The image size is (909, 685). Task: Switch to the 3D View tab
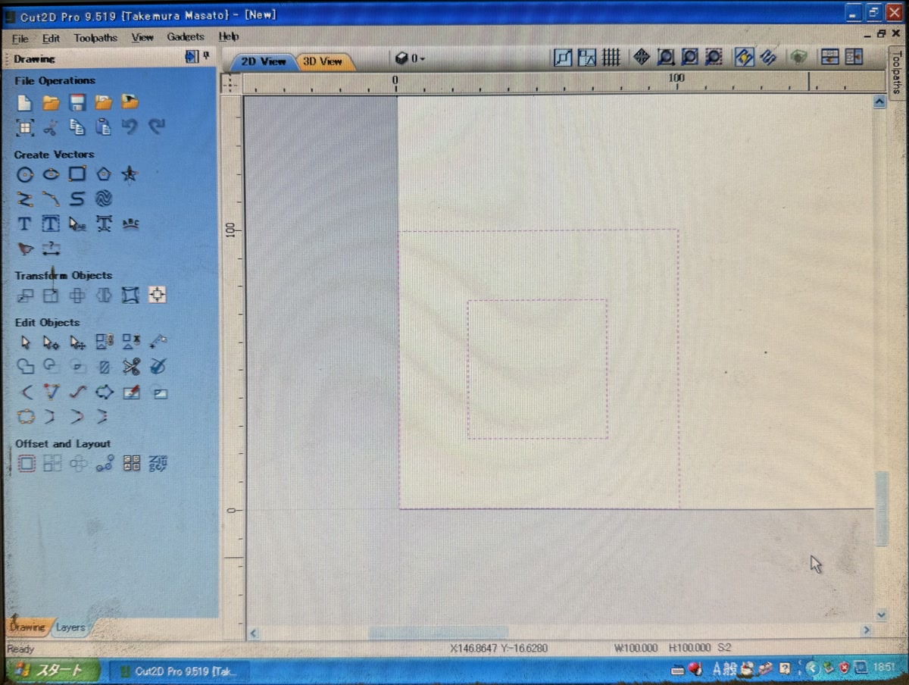tap(323, 61)
